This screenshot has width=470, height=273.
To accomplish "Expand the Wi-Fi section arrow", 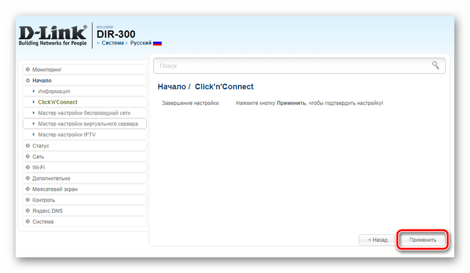I will click(27, 167).
